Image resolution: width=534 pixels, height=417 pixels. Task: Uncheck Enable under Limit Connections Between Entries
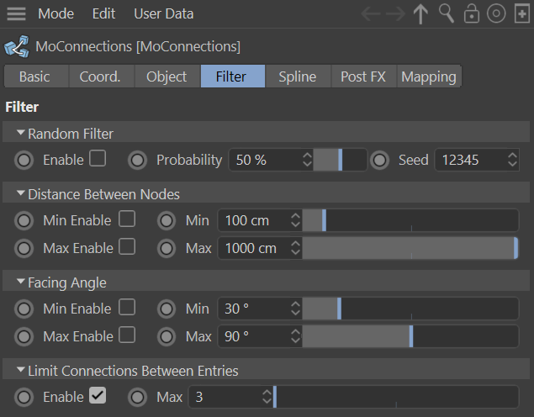(x=98, y=395)
